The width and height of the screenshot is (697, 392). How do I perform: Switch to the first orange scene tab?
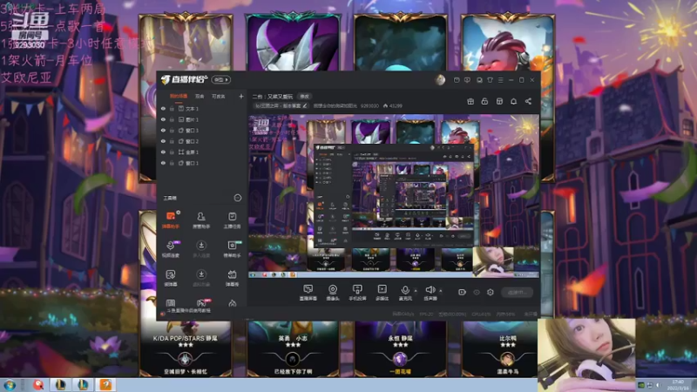point(179,96)
